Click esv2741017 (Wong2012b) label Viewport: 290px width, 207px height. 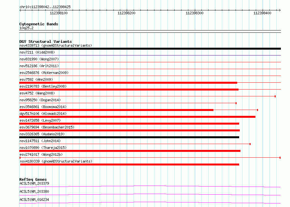tap(41, 154)
